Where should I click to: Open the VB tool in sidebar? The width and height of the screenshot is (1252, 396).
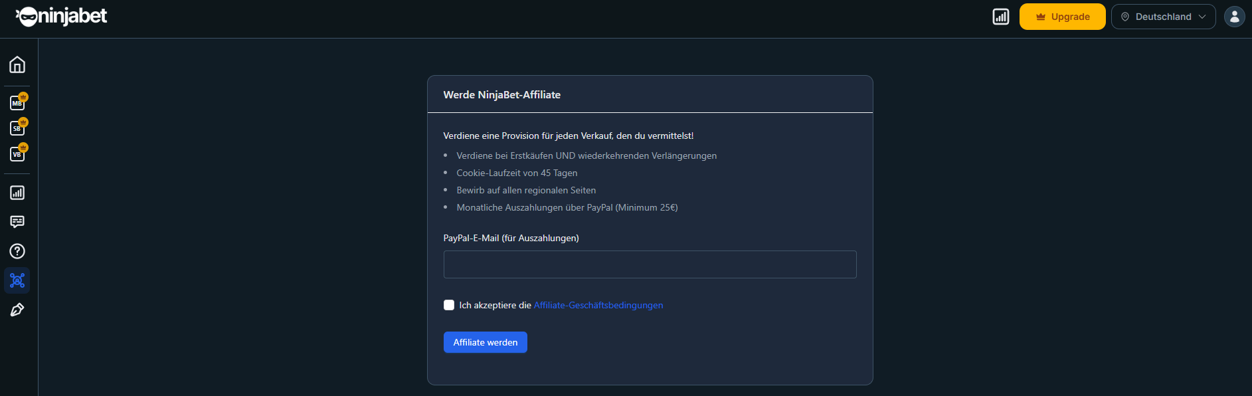pos(17,154)
